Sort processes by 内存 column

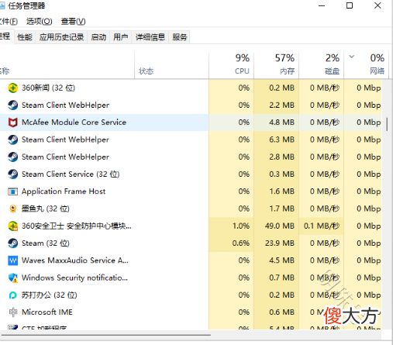(x=276, y=65)
